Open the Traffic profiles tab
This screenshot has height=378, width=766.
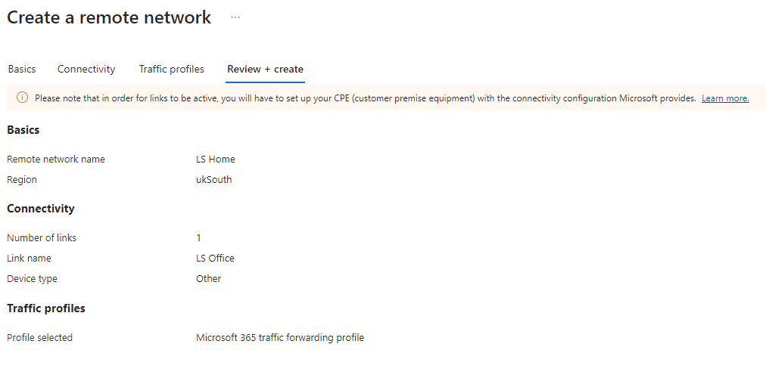(x=171, y=69)
